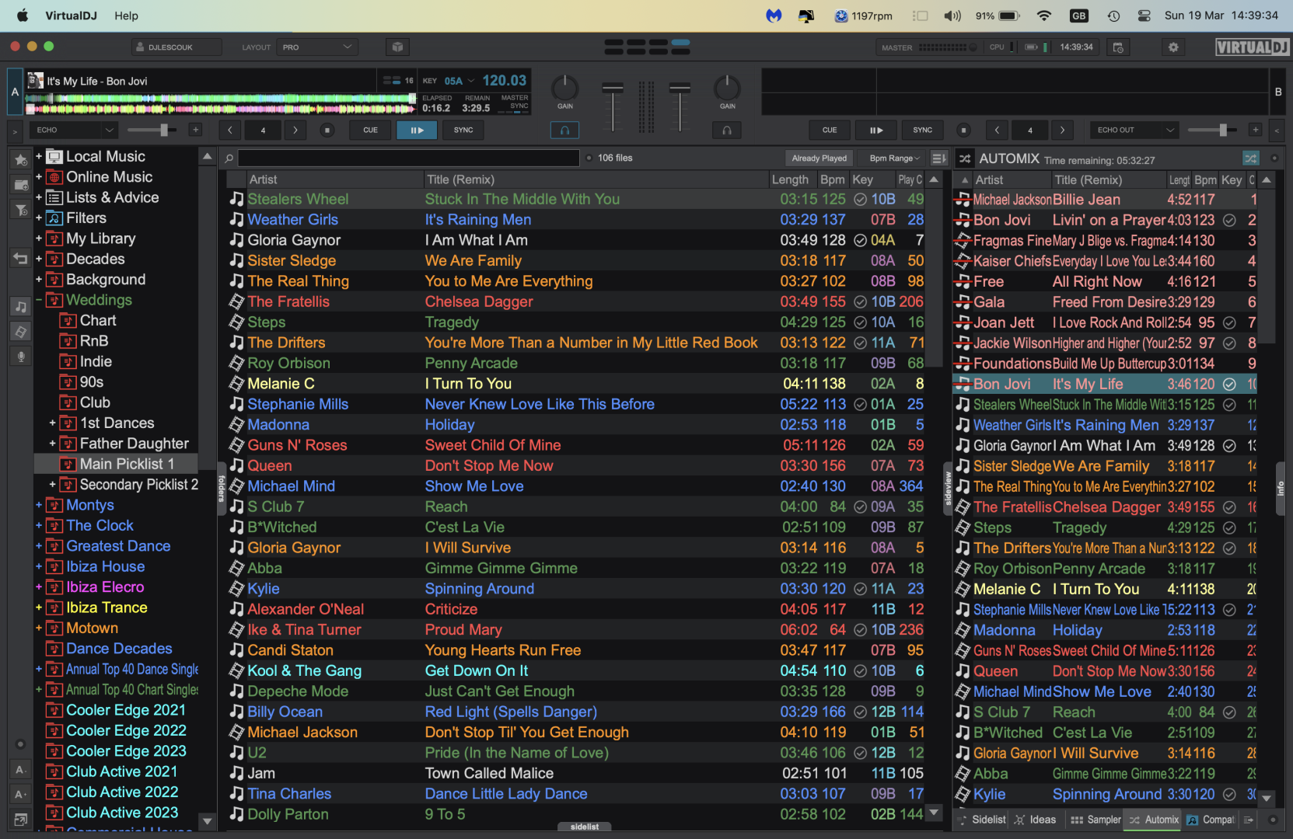Viewport: 1293px width, 839px height.
Task: Click deck B headphone cue icon
Action: 727,130
